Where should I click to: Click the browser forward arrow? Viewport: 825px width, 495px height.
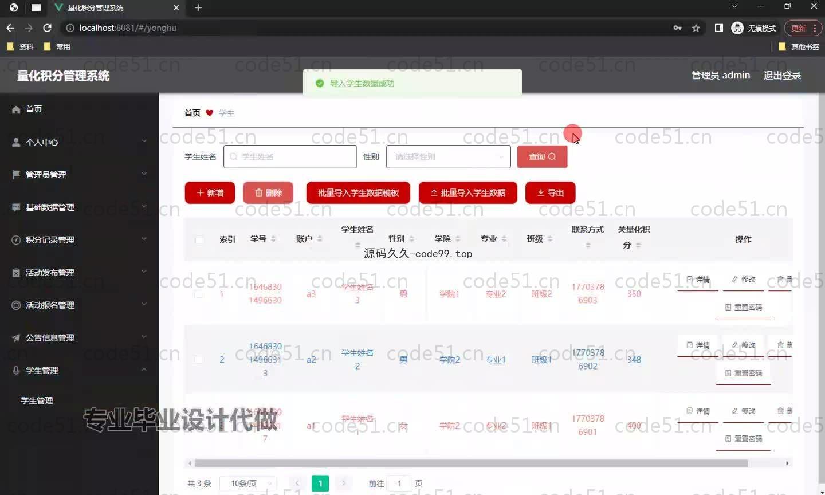(29, 27)
